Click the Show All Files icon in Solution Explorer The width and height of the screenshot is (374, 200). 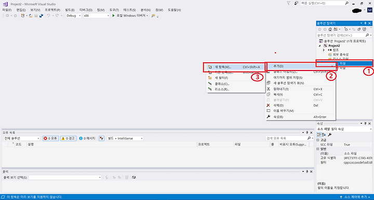point(364,29)
